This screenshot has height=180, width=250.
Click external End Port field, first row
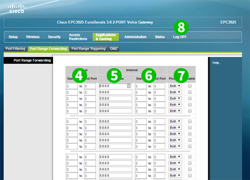[90, 86]
